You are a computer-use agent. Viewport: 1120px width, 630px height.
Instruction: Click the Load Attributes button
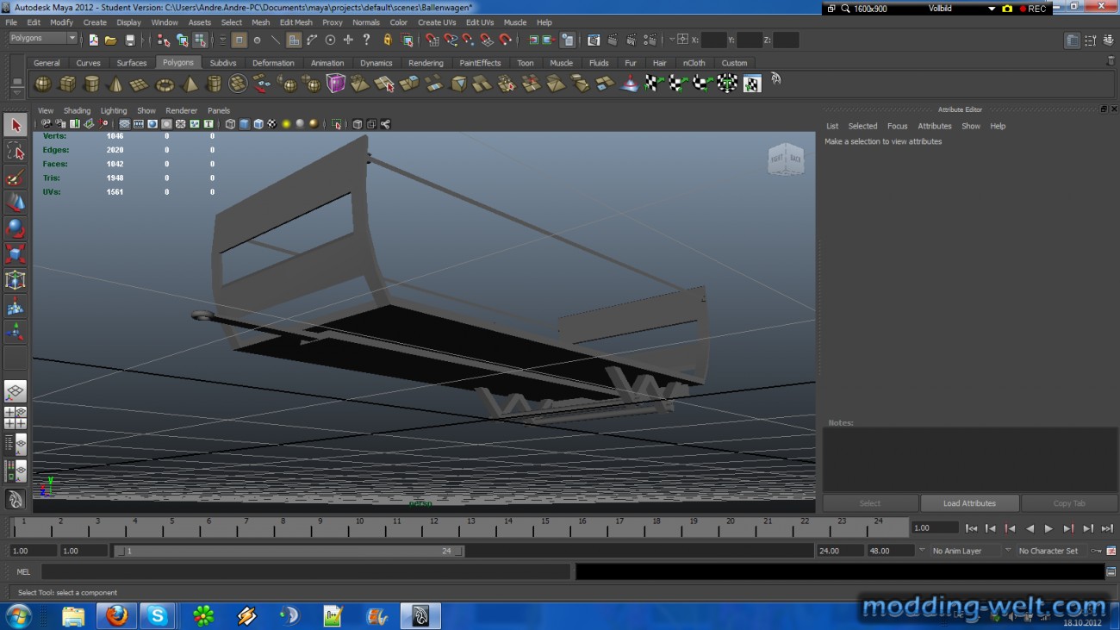969,503
